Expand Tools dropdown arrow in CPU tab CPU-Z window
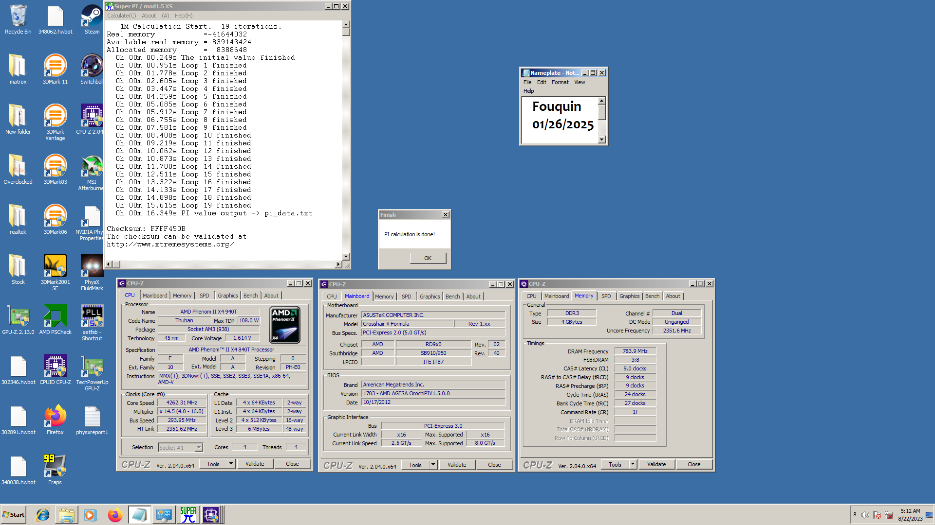Image resolution: width=935 pixels, height=525 pixels. (x=231, y=464)
